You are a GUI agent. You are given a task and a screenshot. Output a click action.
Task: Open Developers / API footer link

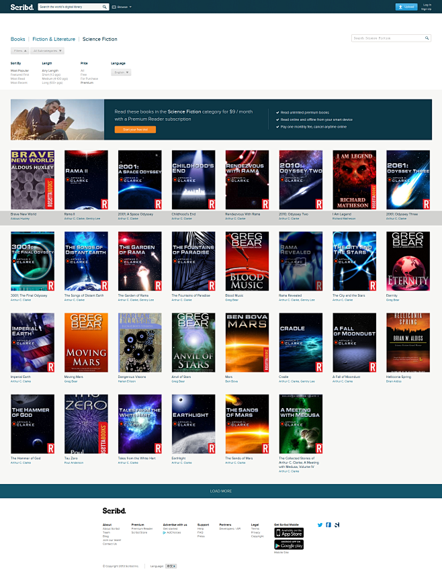coord(230,528)
